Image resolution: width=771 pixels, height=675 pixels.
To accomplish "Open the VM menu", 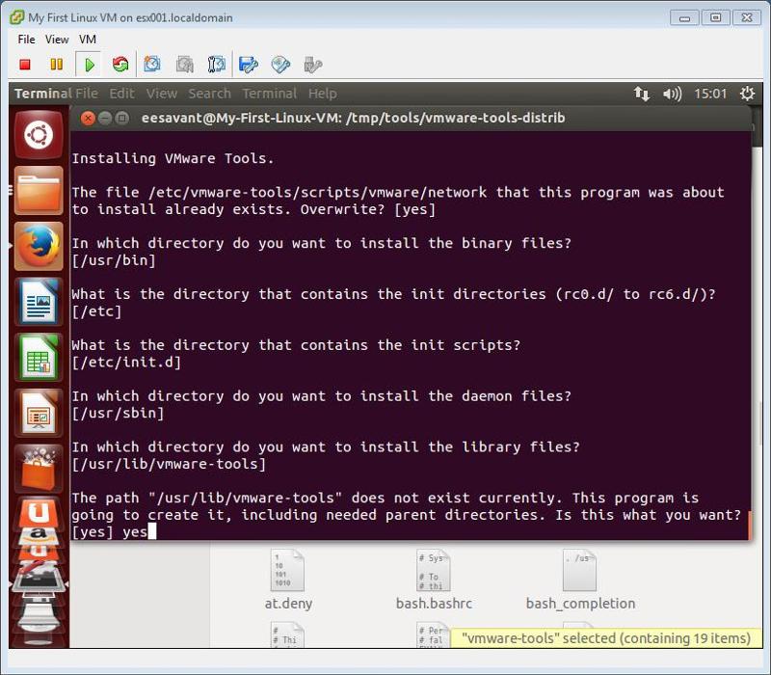I will point(88,40).
